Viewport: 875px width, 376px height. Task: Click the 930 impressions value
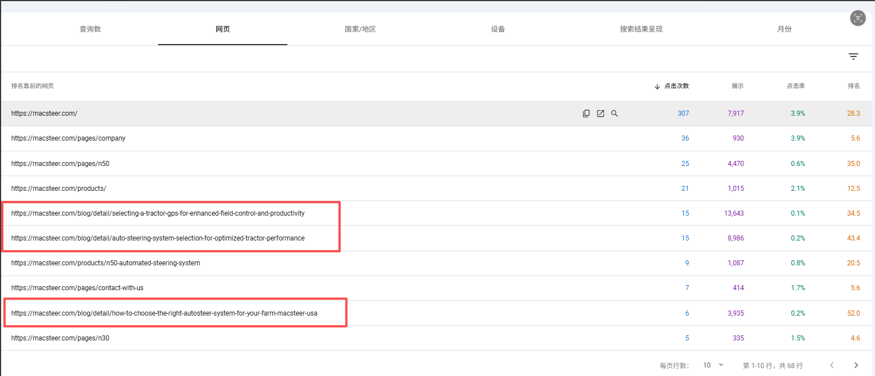pos(739,138)
